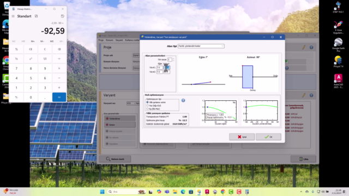Click the calculator M+ memory key
Image resolution: width=349 pixels, height=196 pixels.
pyautogui.click(x=33, y=41)
